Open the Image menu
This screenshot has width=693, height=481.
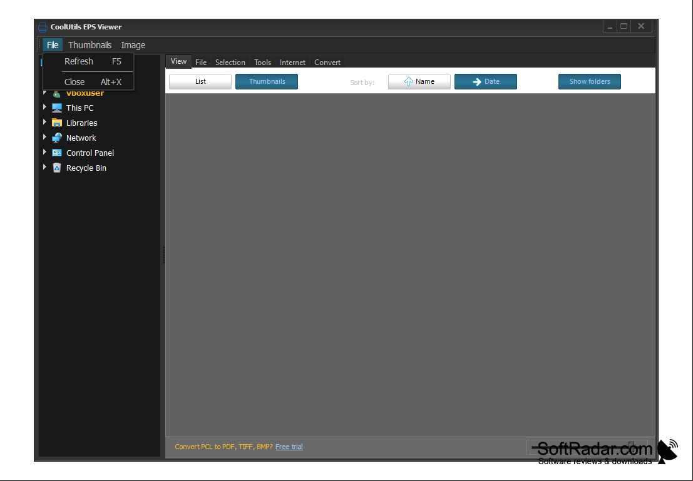(x=133, y=45)
